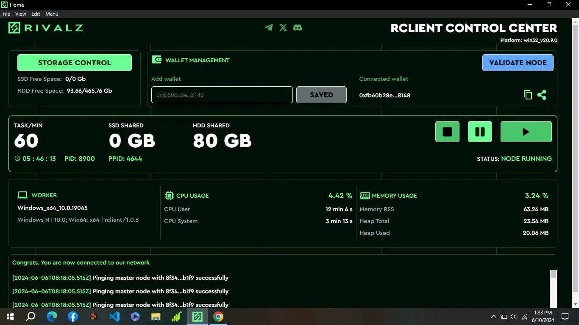The image size is (579, 325).
Task: Open the Facebook taskbar icon
Action: click(73, 317)
